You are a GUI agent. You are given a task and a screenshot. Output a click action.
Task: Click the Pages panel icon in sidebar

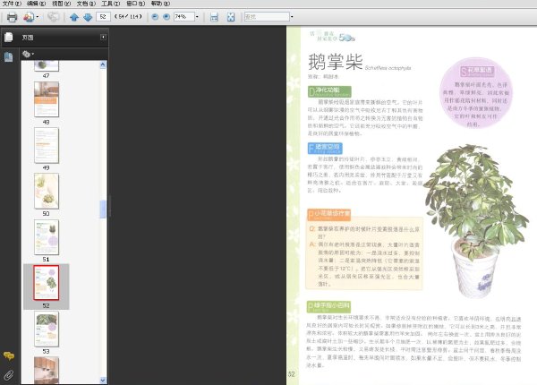[9, 37]
